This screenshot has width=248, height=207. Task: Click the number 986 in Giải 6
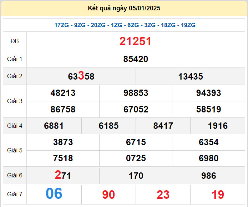pos(209,176)
